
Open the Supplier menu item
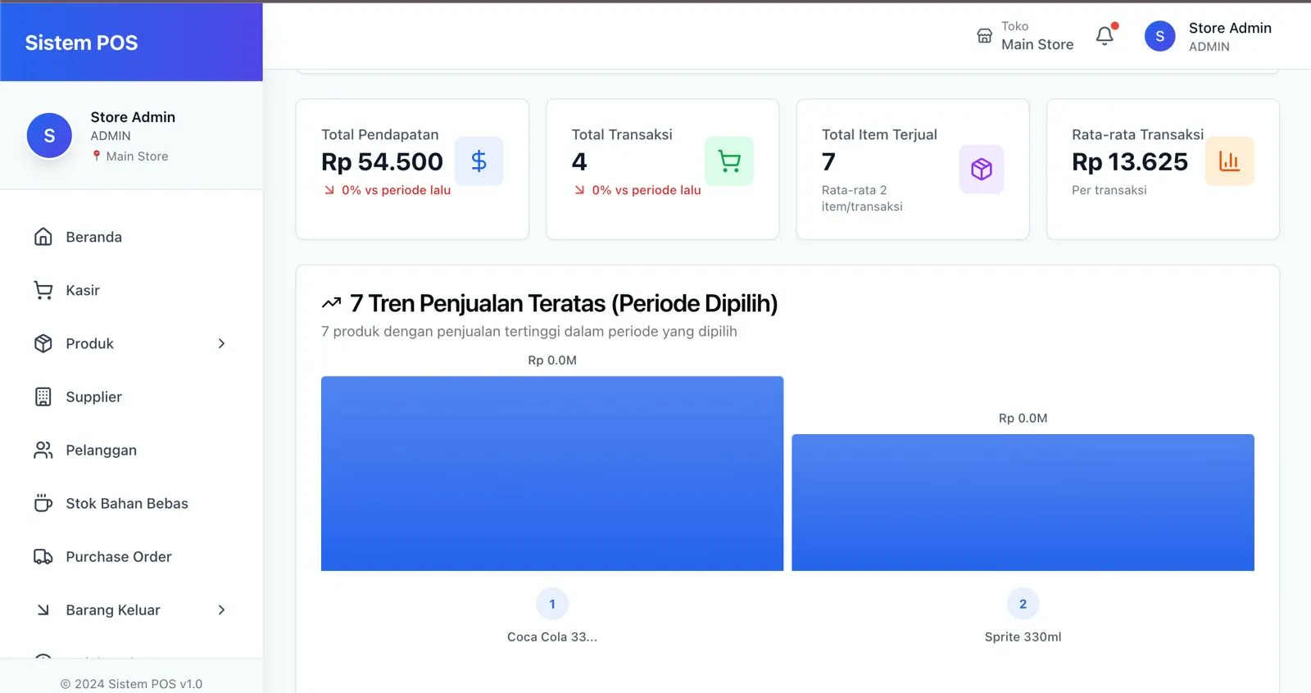(x=93, y=397)
